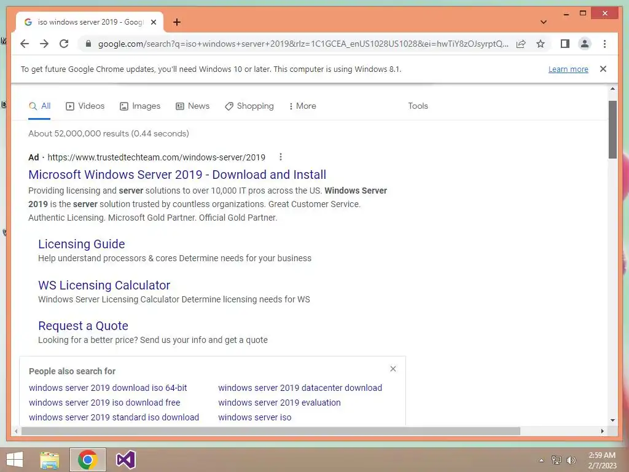Share this page from address bar
The image size is (629, 472).
(x=521, y=44)
